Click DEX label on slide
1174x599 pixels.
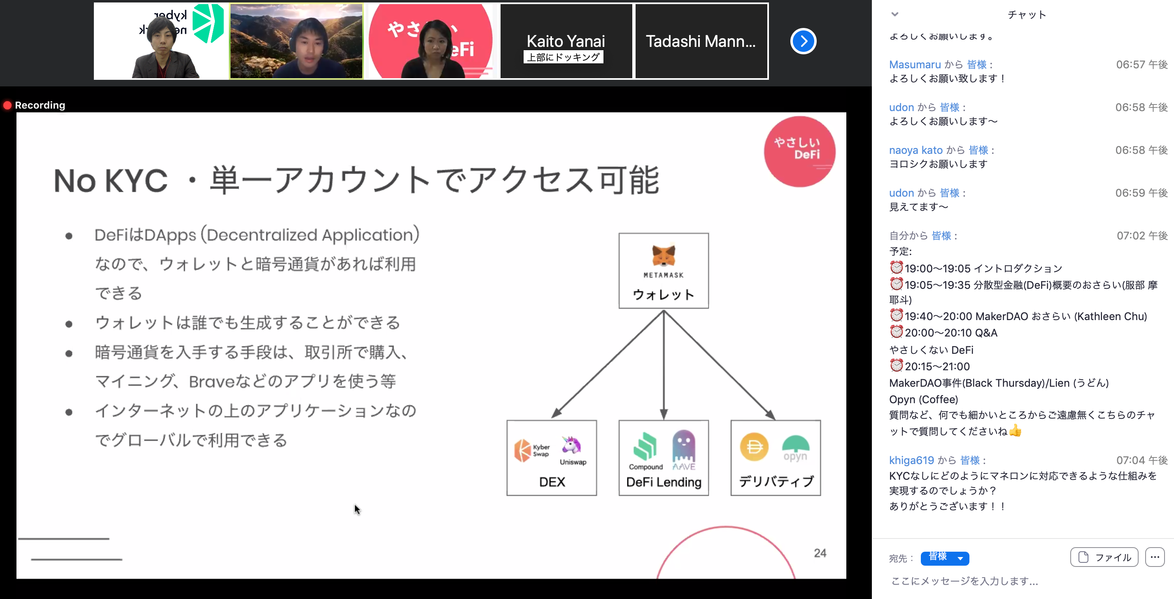click(552, 482)
